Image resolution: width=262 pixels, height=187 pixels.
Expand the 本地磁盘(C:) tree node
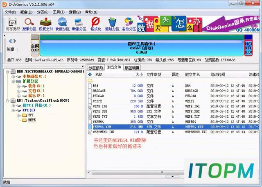(x=13, y=77)
